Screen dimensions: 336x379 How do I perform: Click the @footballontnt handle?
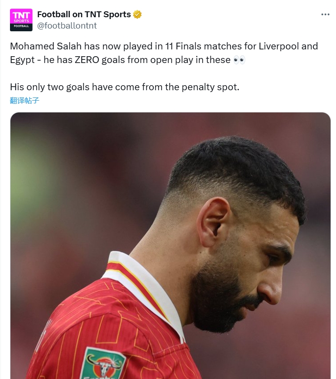(x=67, y=25)
